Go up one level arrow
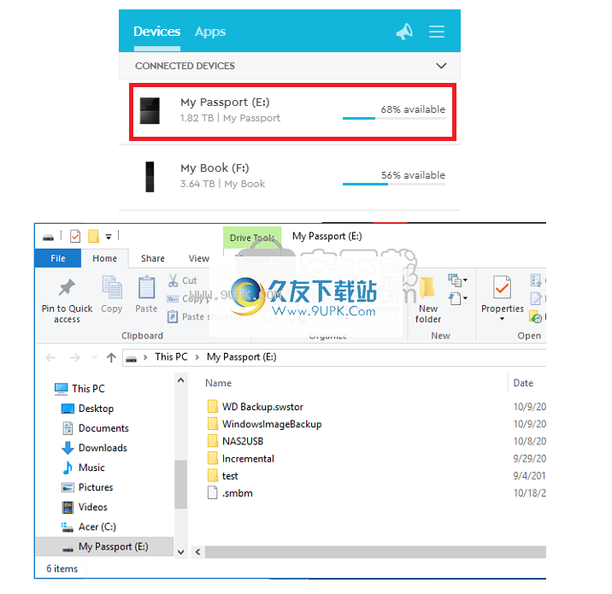The image size is (612, 594). point(111,357)
